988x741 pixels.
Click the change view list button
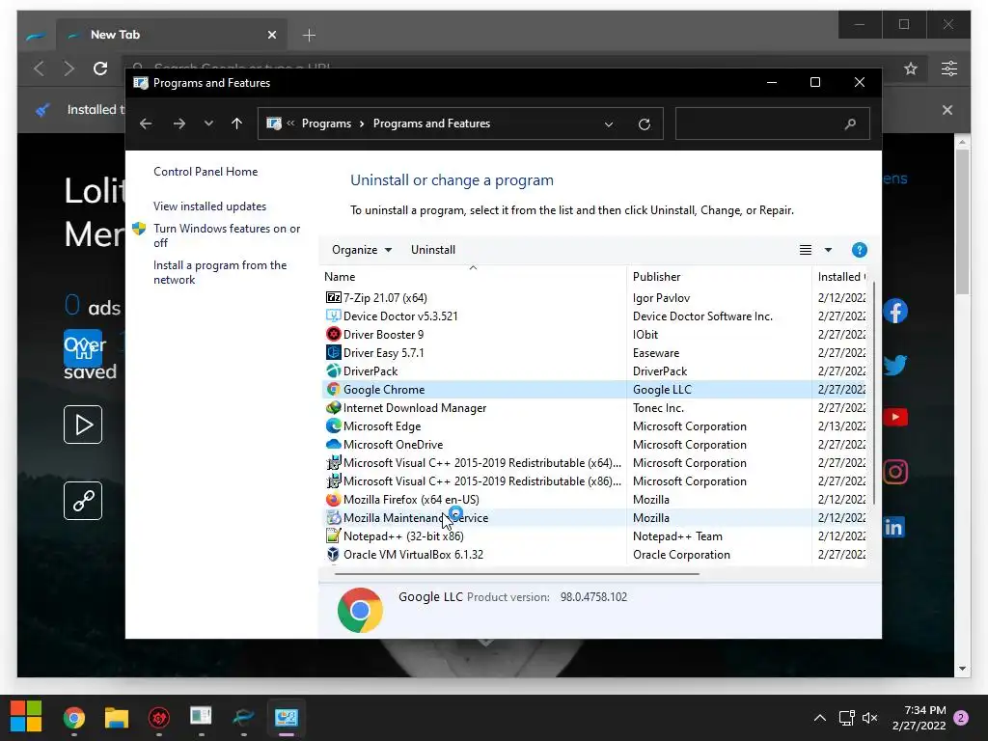806,250
